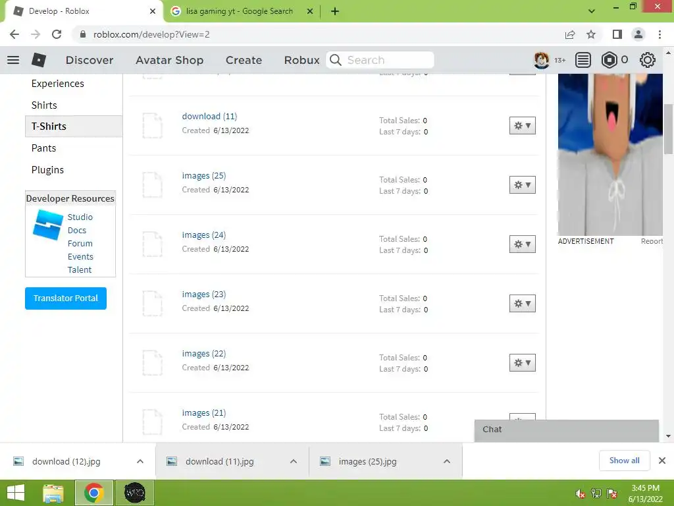Open the Talent developer resource link
Image resolution: width=674 pixels, height=506 pixels.
click(x=80, y=269)
